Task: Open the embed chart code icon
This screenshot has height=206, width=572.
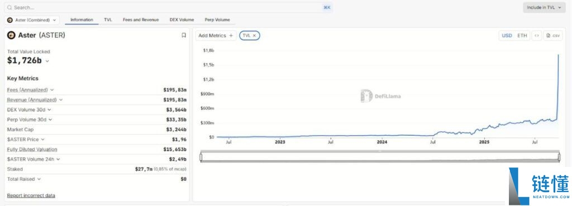Action: click(x=537, y=35)
